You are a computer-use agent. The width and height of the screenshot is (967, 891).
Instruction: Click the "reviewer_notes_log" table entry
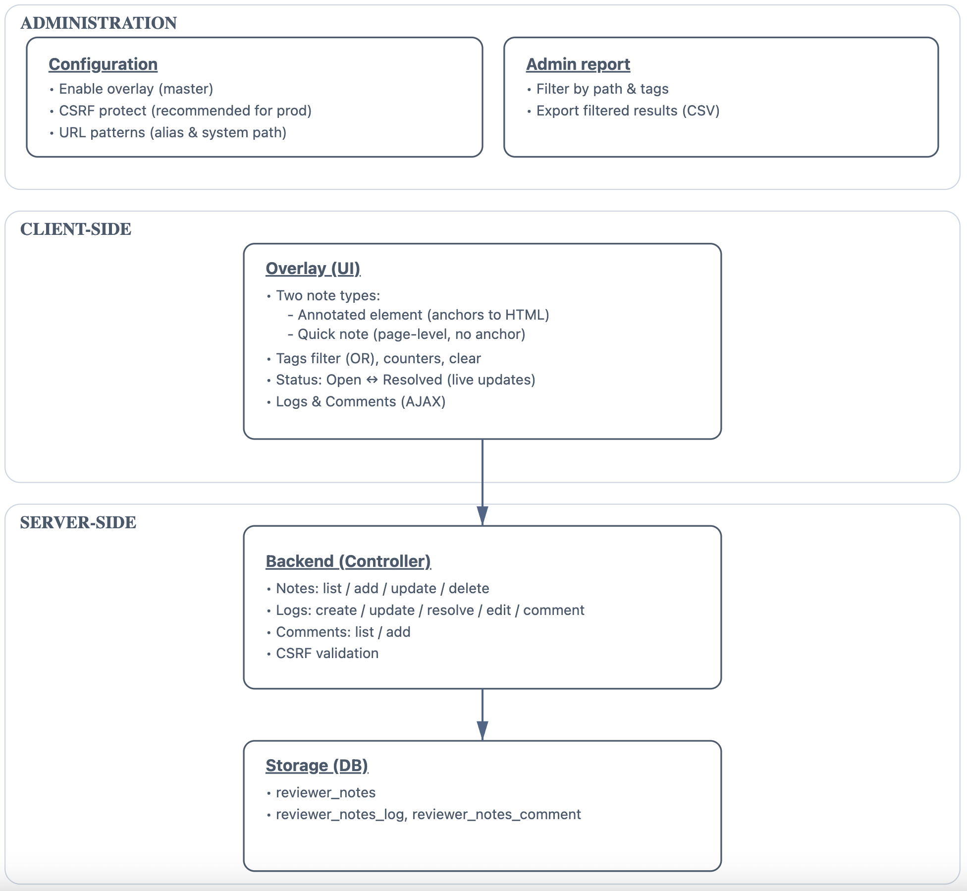tap(340, 815)
